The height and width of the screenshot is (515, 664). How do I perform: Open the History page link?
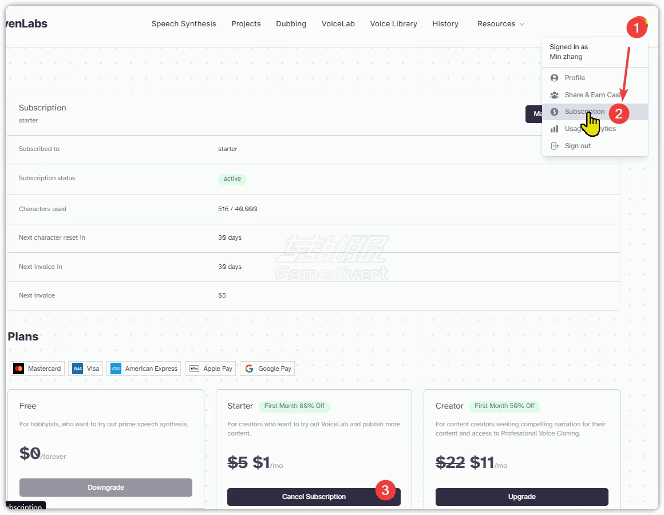pyautogui.click(x=445, y=24)
